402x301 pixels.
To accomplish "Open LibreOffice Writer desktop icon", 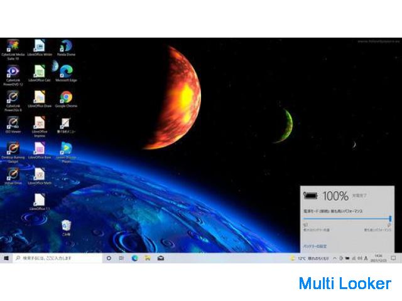I will pyautogui.click(x=39, y=46).
